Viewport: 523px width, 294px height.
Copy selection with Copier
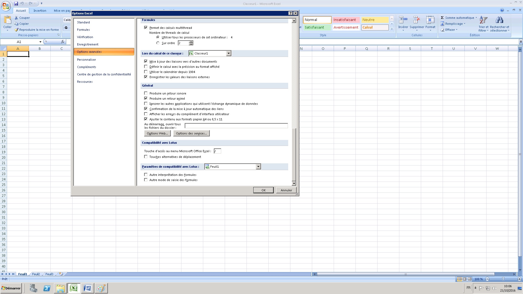(22, 24)
